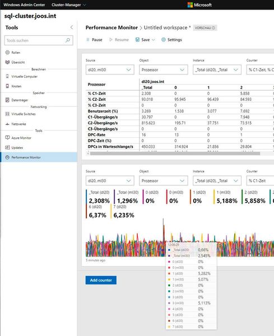The width and height of the screenshot is (274, 336).
Task: Click DPCs in Warteschlange/s row label
Action: [x=110, y=147]
